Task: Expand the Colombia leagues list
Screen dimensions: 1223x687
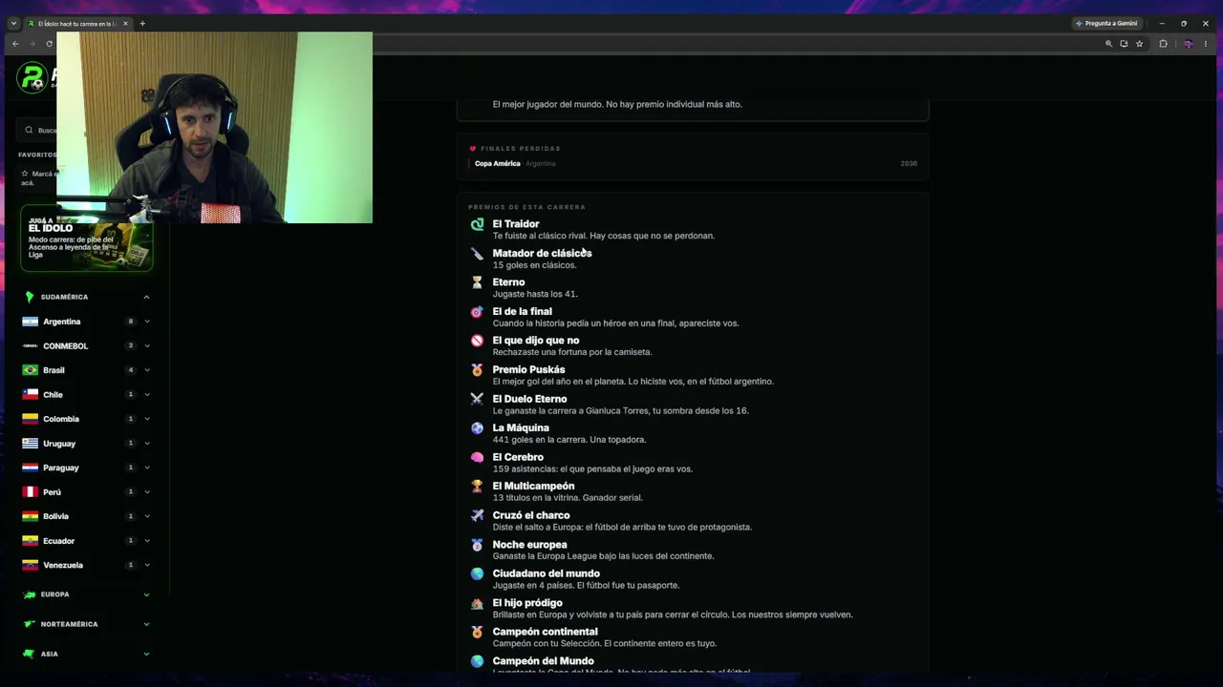Action: [146, 419]
